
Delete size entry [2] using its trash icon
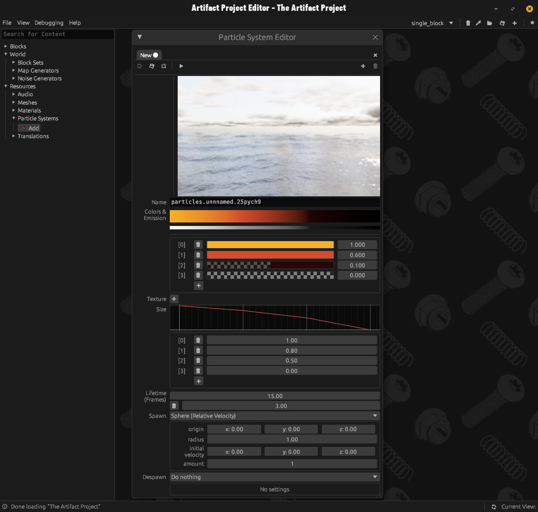click(x=198, y=361)
